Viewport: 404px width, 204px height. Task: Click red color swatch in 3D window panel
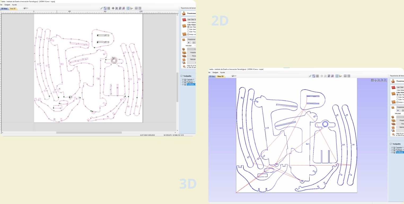pyautogui.click(x=393, y=87)
